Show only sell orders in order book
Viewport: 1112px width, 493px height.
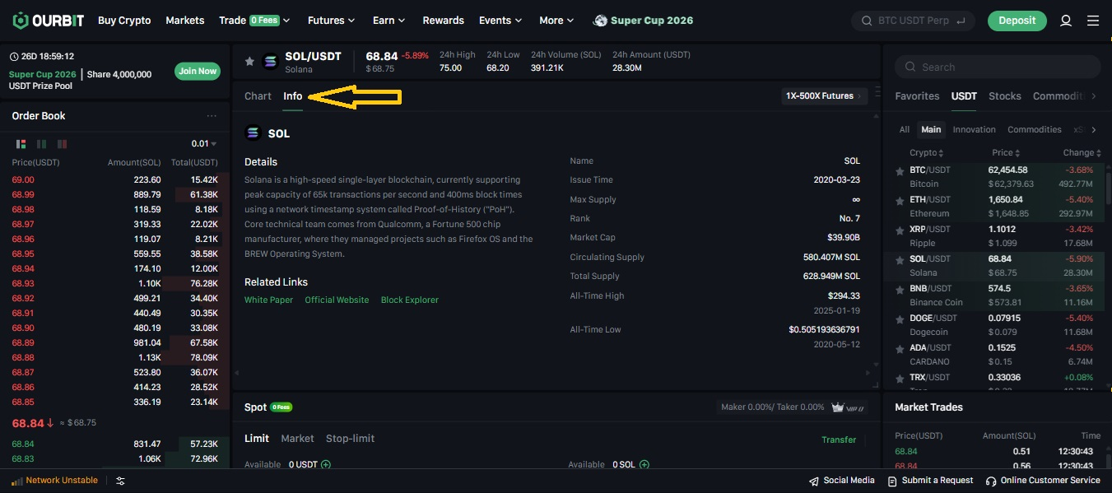[x=62, y=143]
